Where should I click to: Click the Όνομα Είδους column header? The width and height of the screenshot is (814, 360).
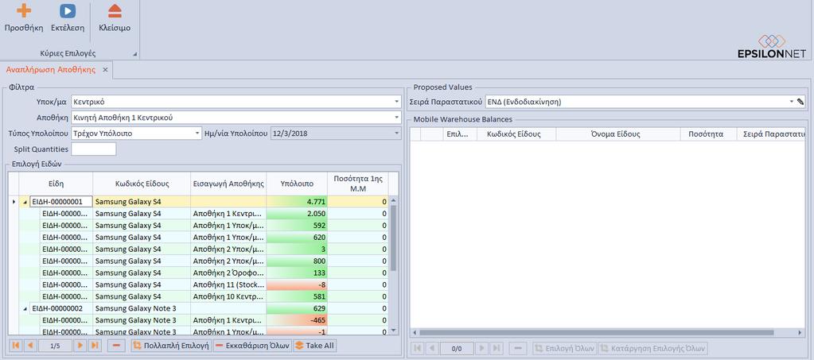[x=617, y=134]
